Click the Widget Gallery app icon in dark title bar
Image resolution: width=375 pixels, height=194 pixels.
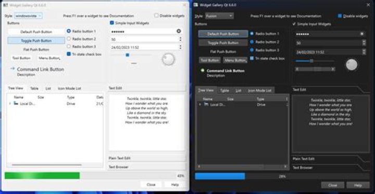pos(196,5)
